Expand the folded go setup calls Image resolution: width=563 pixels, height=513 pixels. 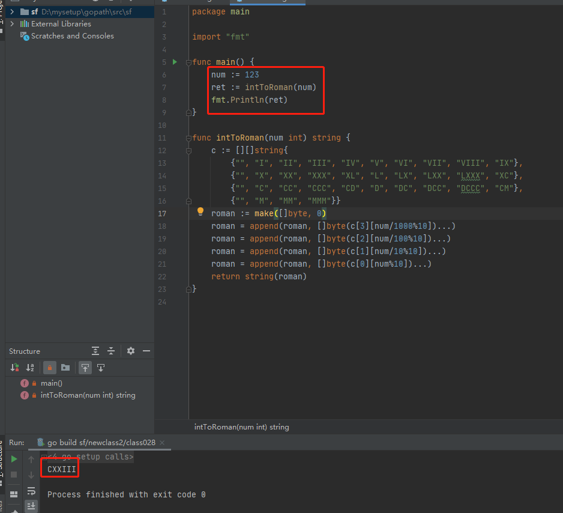tap(44, 457)
